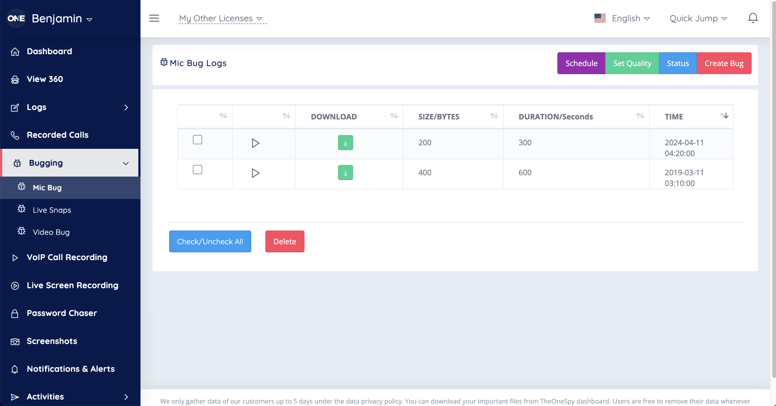The width and height of the screenshot is (776, 406).
Task: Click the ONE logo icon
Action: click(x=16, y=18)
